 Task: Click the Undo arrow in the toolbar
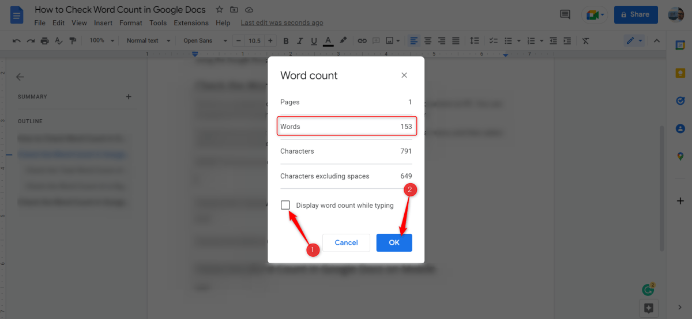[x=16, y=41]
